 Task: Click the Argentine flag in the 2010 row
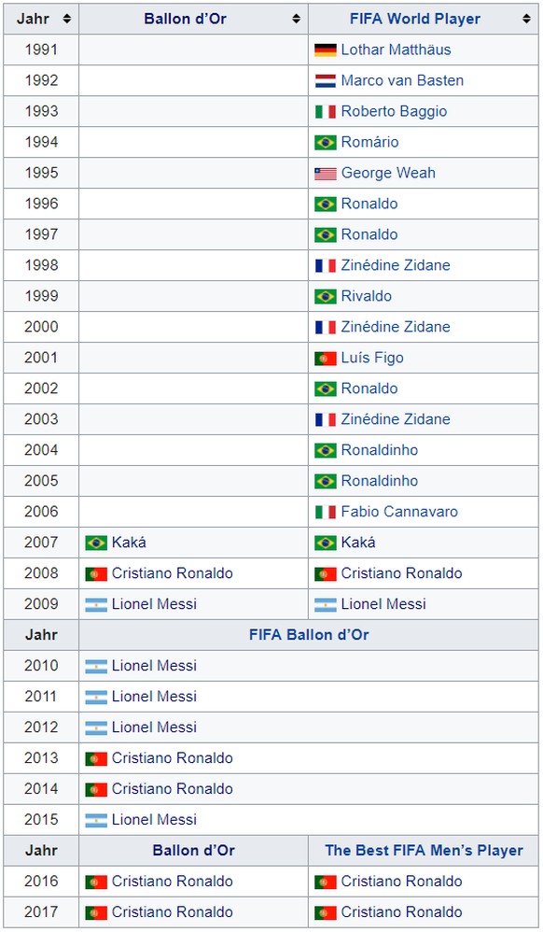96,666
